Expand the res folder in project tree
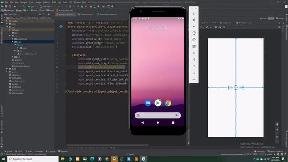Viewport: 288px width, 162px height. [15, 51]
